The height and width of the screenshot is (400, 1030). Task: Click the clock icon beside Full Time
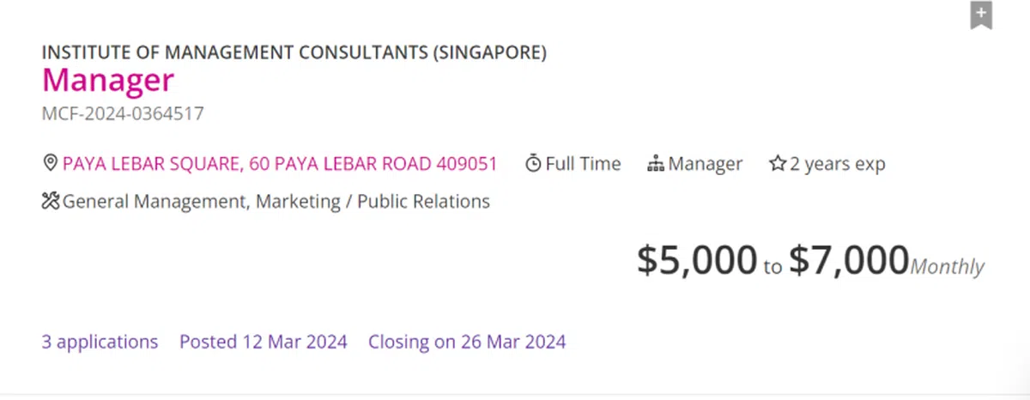(x=533, y=163)
